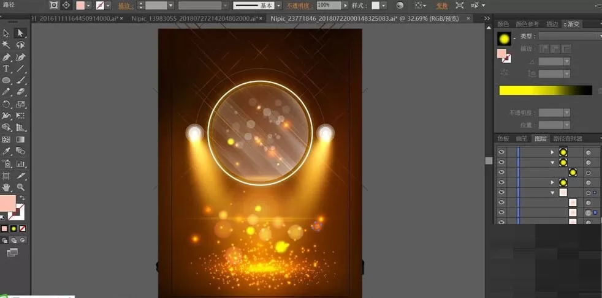This screenshot has height=298, width=602.
Task: Click the 不透明度 opacity link
Action: (301, 6)
